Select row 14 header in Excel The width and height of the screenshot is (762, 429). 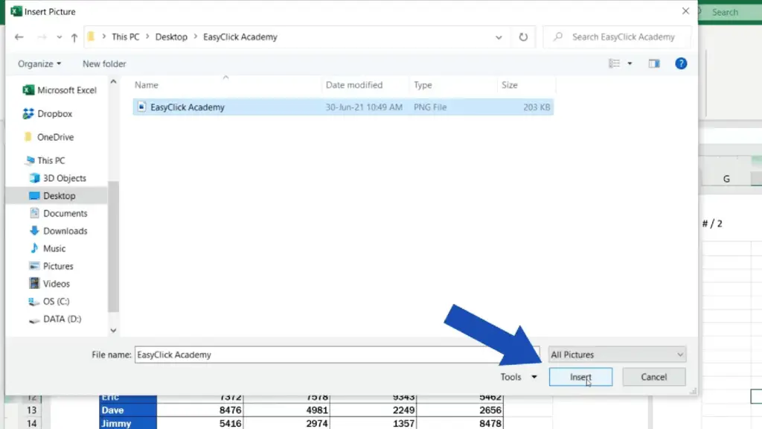tap(31, 423)
